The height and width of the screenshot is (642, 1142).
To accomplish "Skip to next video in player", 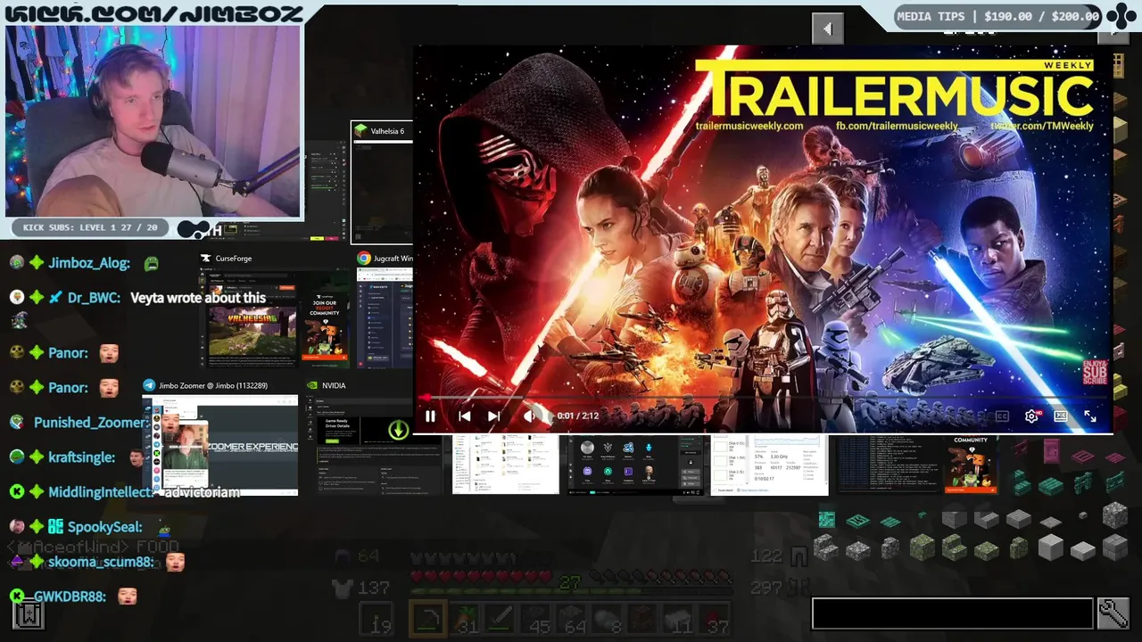I will pyautogui.click(x=493, y=416).
